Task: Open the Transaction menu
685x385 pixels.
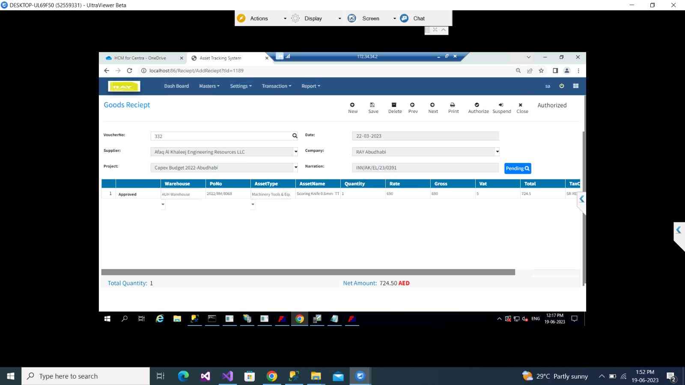Action: pyautogui.click(x=276, y=86)
